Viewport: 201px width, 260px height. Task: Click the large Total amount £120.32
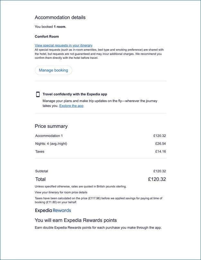157,179
